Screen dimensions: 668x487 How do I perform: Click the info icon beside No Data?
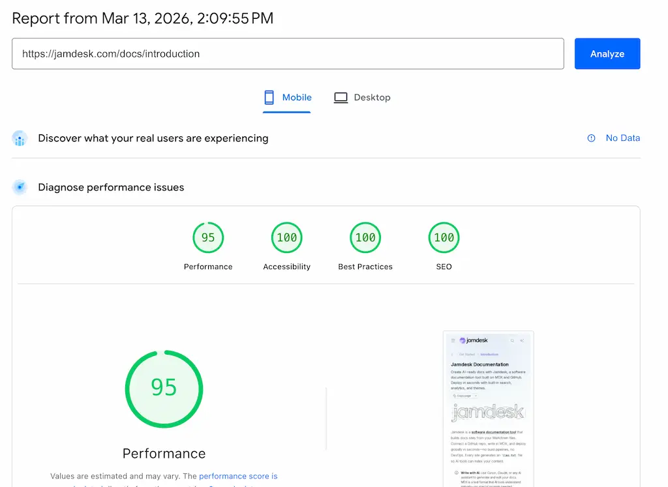click(x=591, y=138)
